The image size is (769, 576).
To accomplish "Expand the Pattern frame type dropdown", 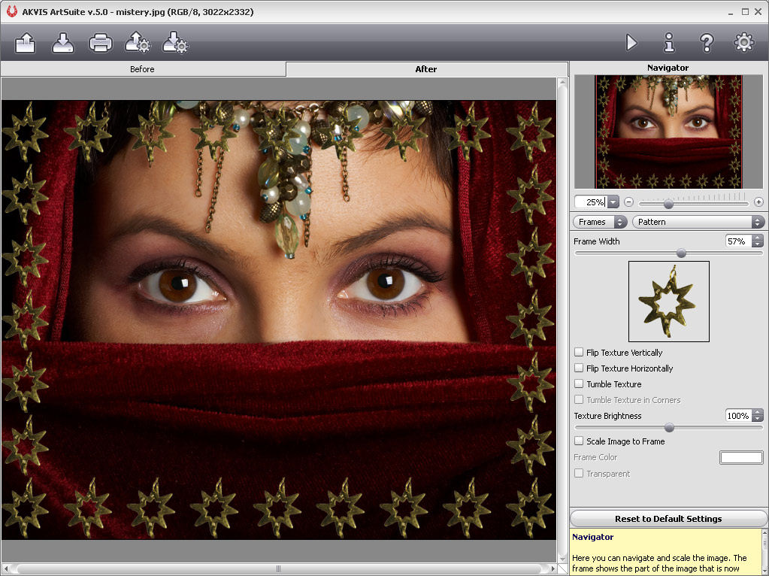I will pos(698,222).
